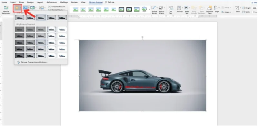Click the picture's bottom-right resize handle
The height and width of the screenshot is (126, 258).
coord(206,111)
